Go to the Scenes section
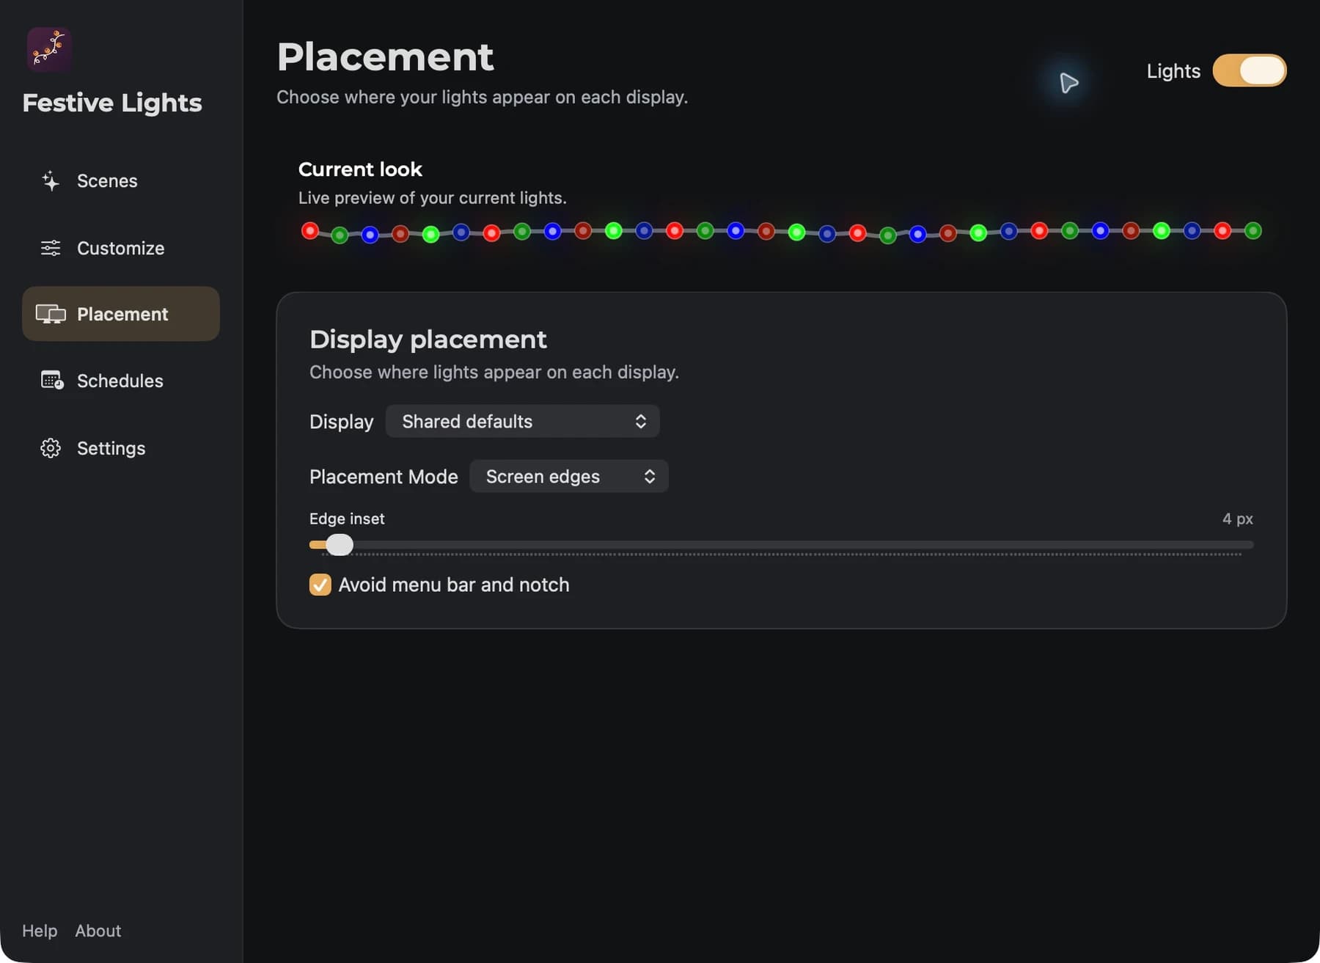Viewport: 1320px width, 963px height. [121, 180]
